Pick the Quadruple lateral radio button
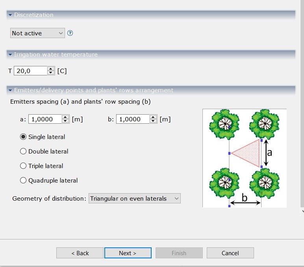The image size is (304, 267). pos(23,181)
